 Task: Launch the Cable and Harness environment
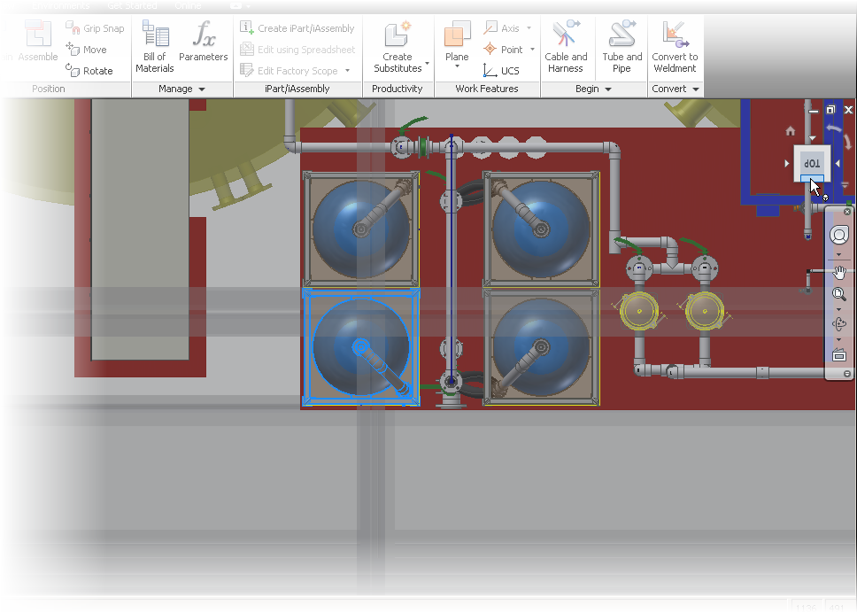pyautogui.click(x=566, y=47)
